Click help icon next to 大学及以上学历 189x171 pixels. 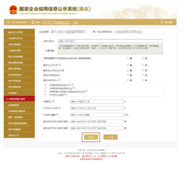click(x=59, y=108)
